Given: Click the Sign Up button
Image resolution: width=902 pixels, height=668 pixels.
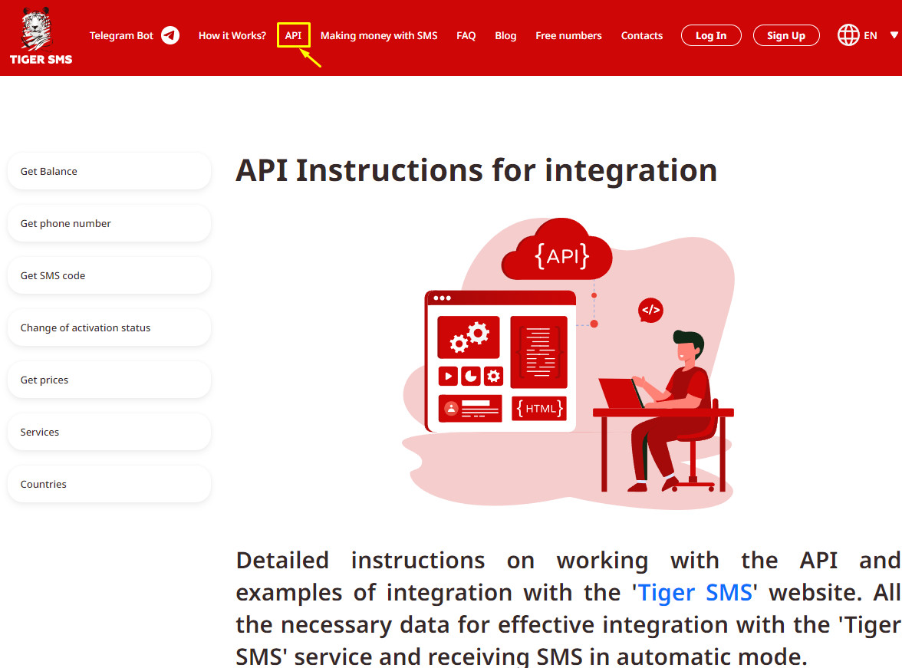Looking at the screenshot, I should coord(785,36).
